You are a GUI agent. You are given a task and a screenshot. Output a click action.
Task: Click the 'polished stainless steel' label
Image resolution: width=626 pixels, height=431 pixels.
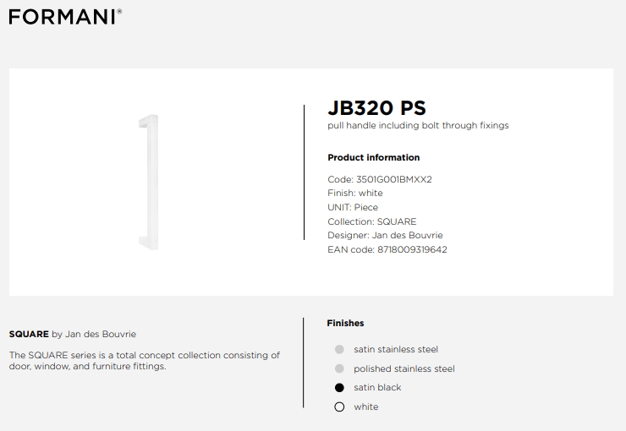point(404,368)
